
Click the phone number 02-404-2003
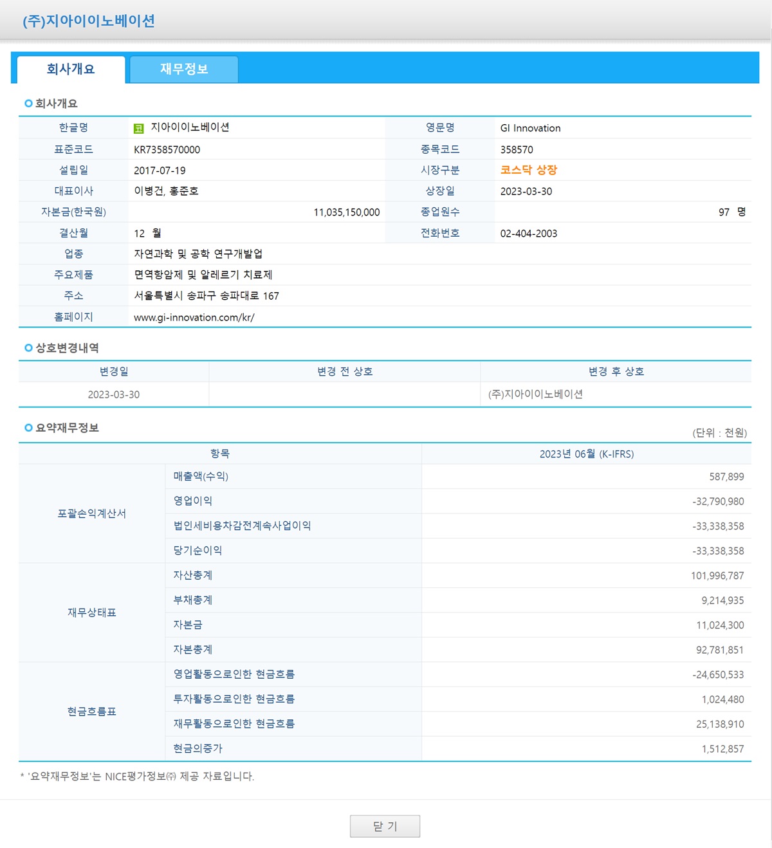coord(529,234)
